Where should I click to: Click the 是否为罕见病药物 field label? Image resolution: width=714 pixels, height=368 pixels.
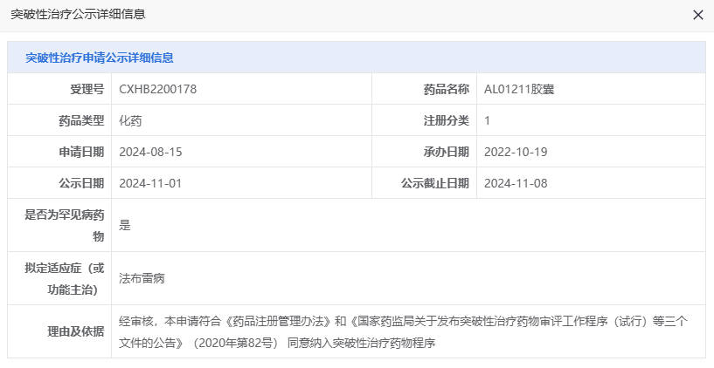[66, 224]
